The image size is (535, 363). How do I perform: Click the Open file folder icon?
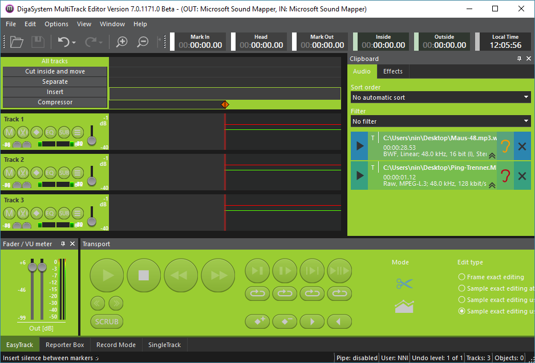[x=17, y=42]
